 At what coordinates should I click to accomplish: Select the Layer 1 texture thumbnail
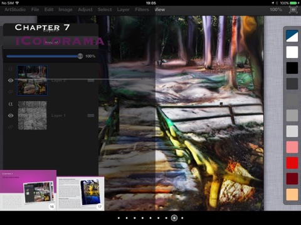(32, 115)
